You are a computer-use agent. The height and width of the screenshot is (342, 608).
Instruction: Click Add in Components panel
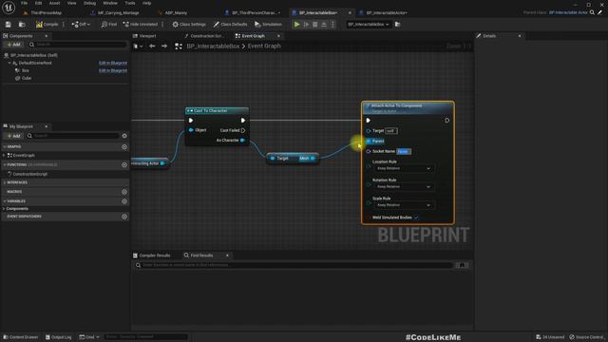click(13, 45)
